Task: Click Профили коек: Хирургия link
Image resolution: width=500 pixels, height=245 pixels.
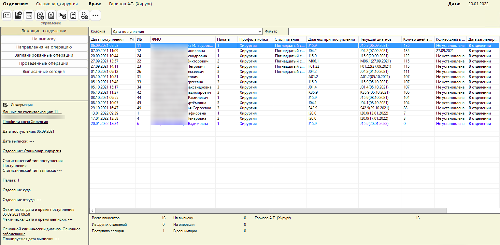Action: (x=25, y=122)
